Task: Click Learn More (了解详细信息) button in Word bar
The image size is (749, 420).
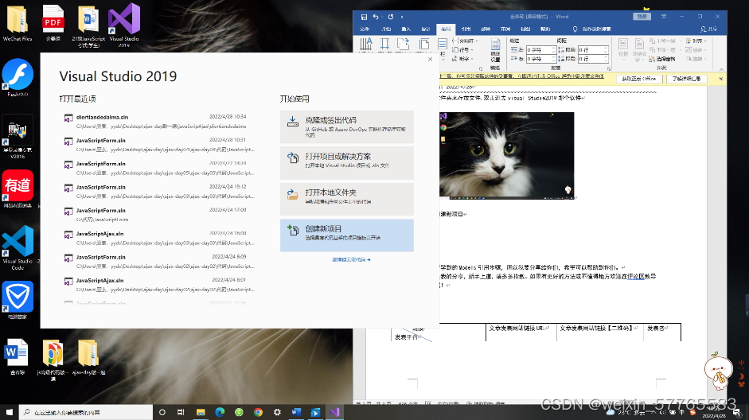Action: click(686, 79)
